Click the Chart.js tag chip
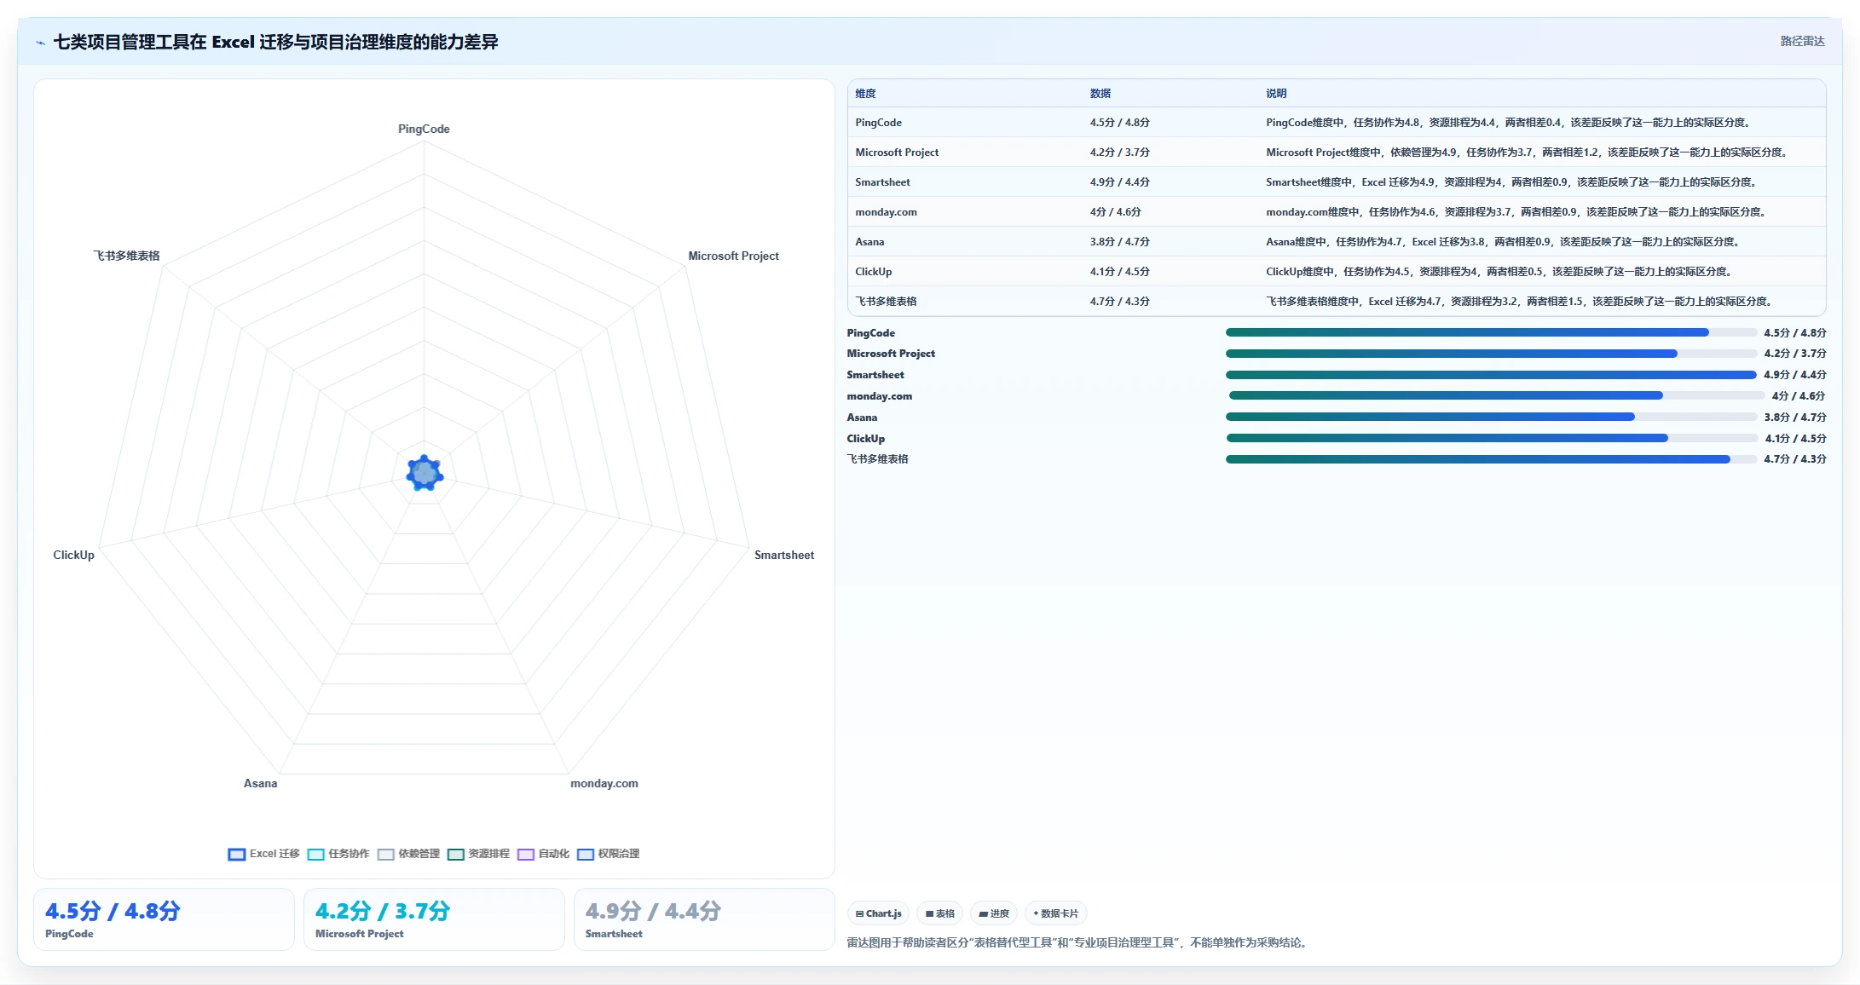Viewport: 1860px width, 985px height. coord(878,913)
